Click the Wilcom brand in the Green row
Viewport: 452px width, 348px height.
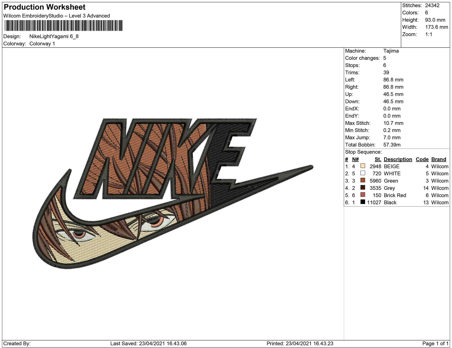point(440,181)
